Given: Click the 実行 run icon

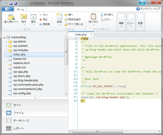Looking at the screenshot, I should coord(33,17).
